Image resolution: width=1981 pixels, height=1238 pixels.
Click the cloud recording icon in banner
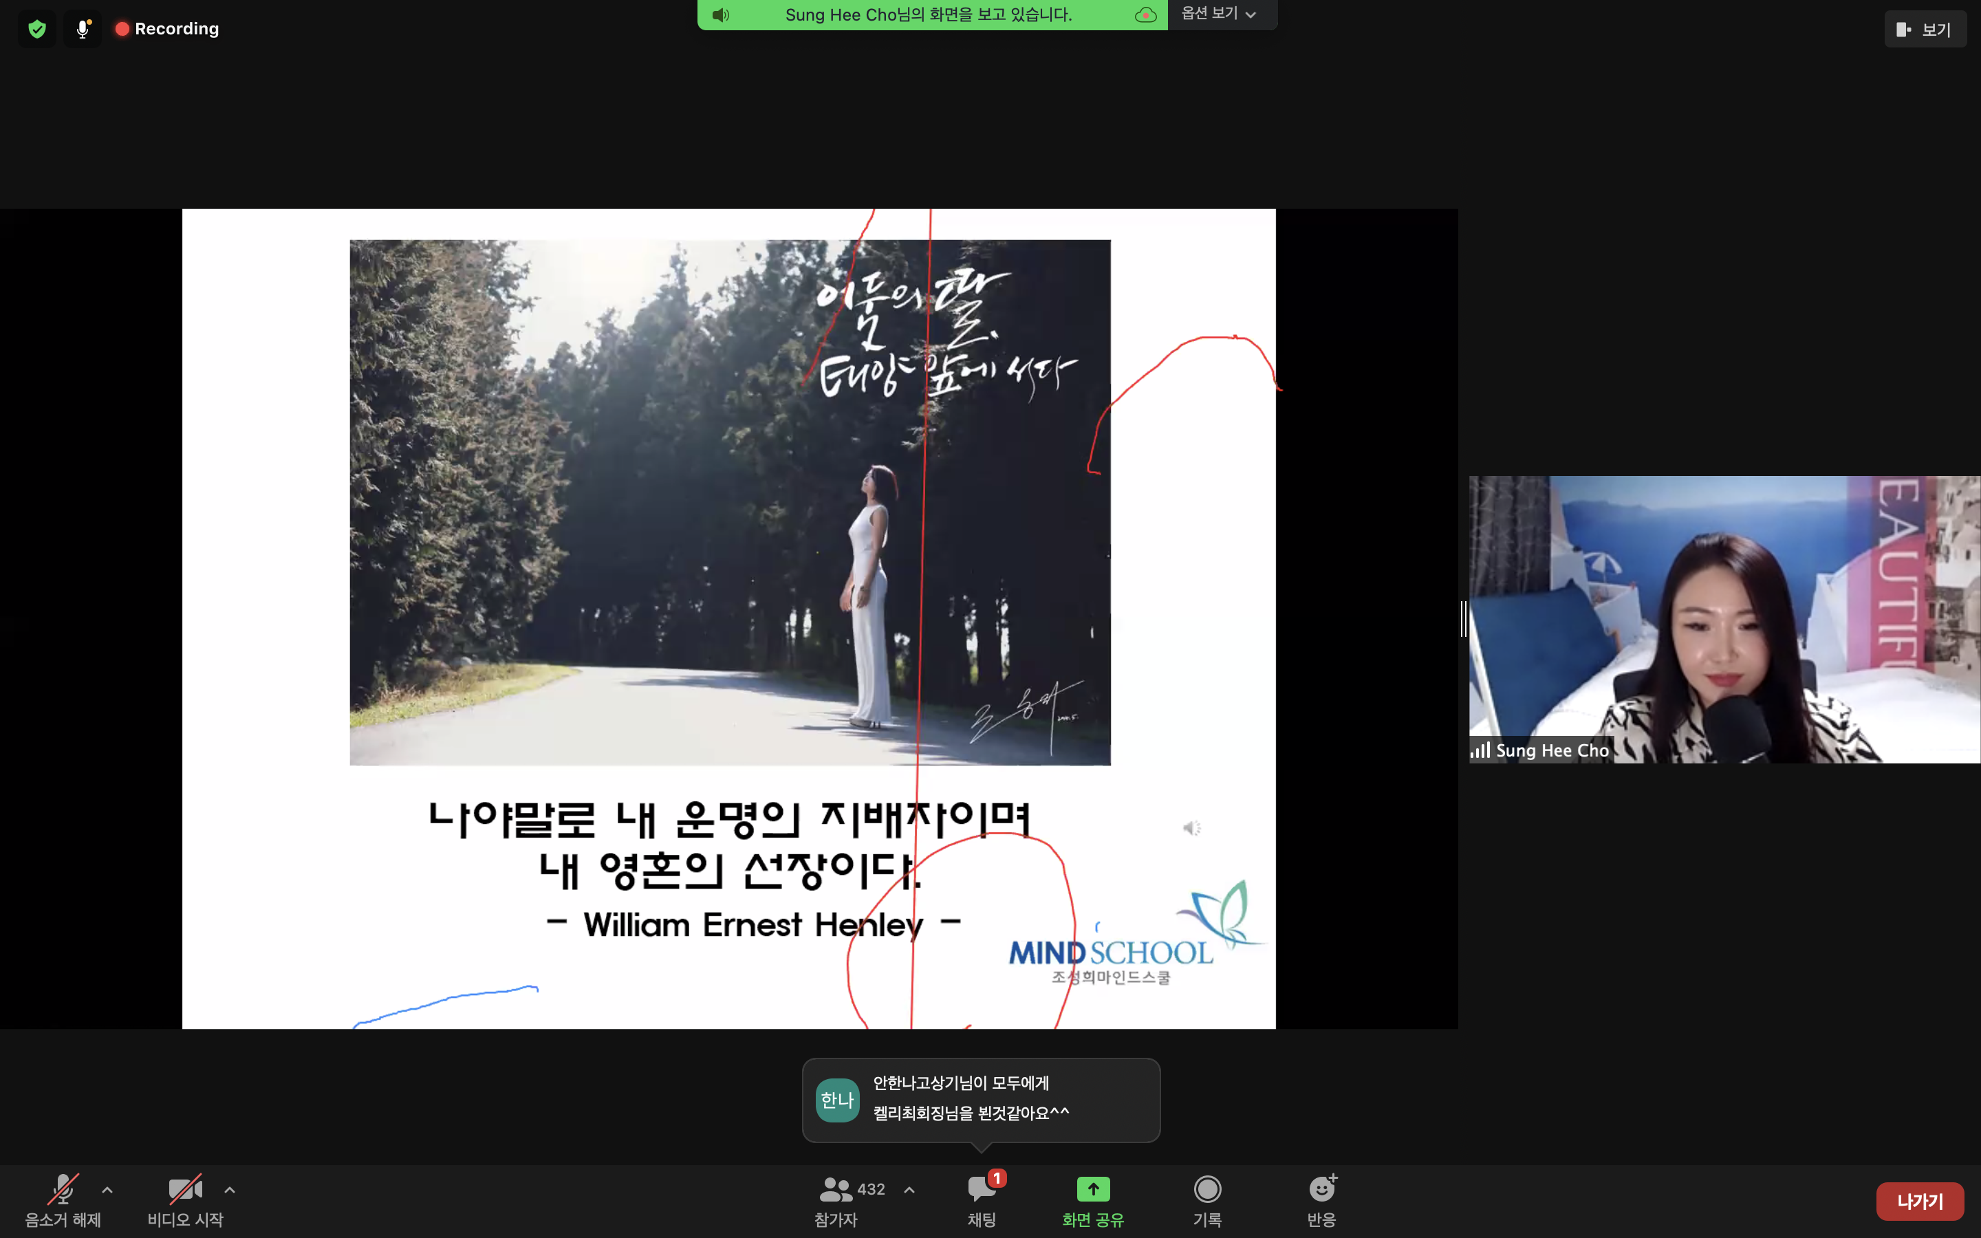point(1145,14)
